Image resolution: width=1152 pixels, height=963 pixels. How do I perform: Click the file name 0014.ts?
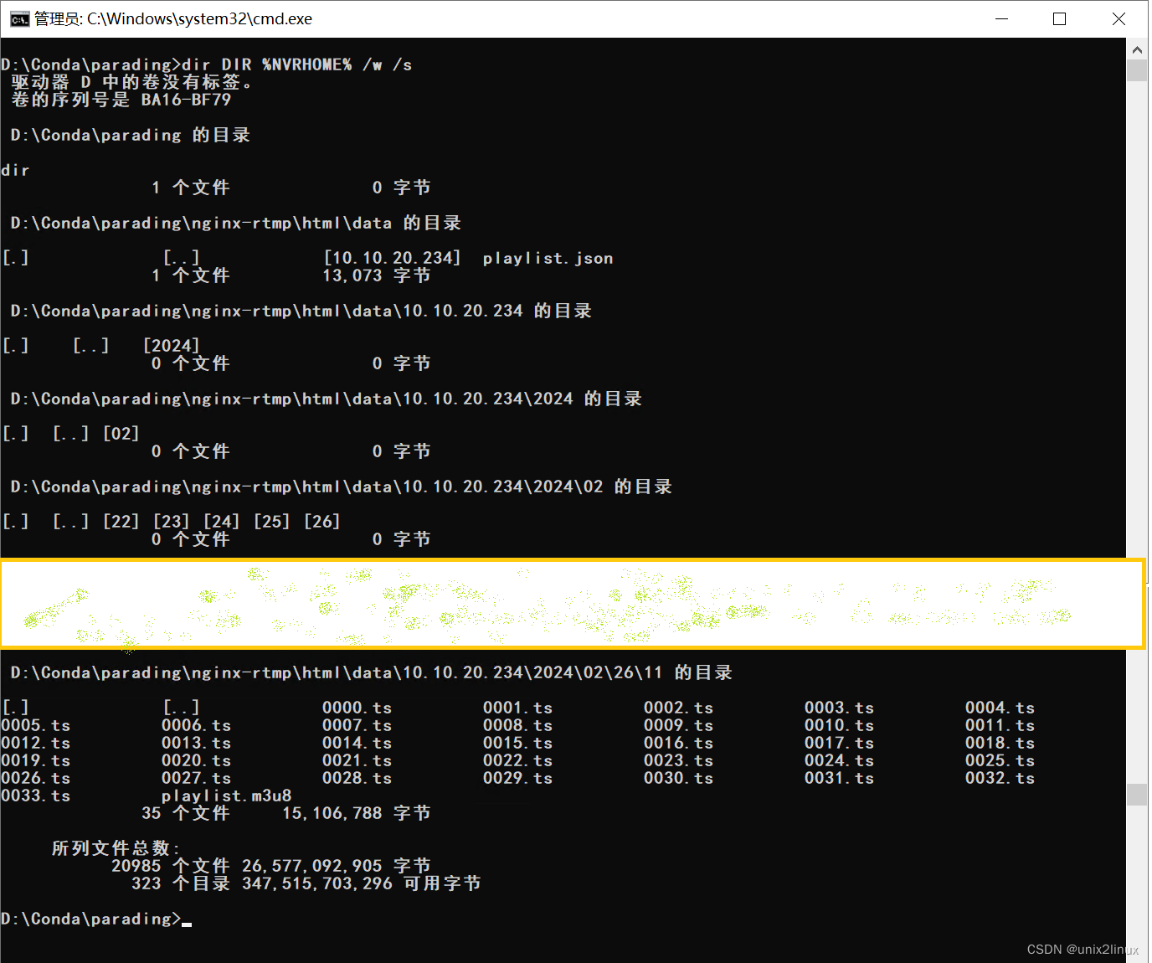coord(357,744)
